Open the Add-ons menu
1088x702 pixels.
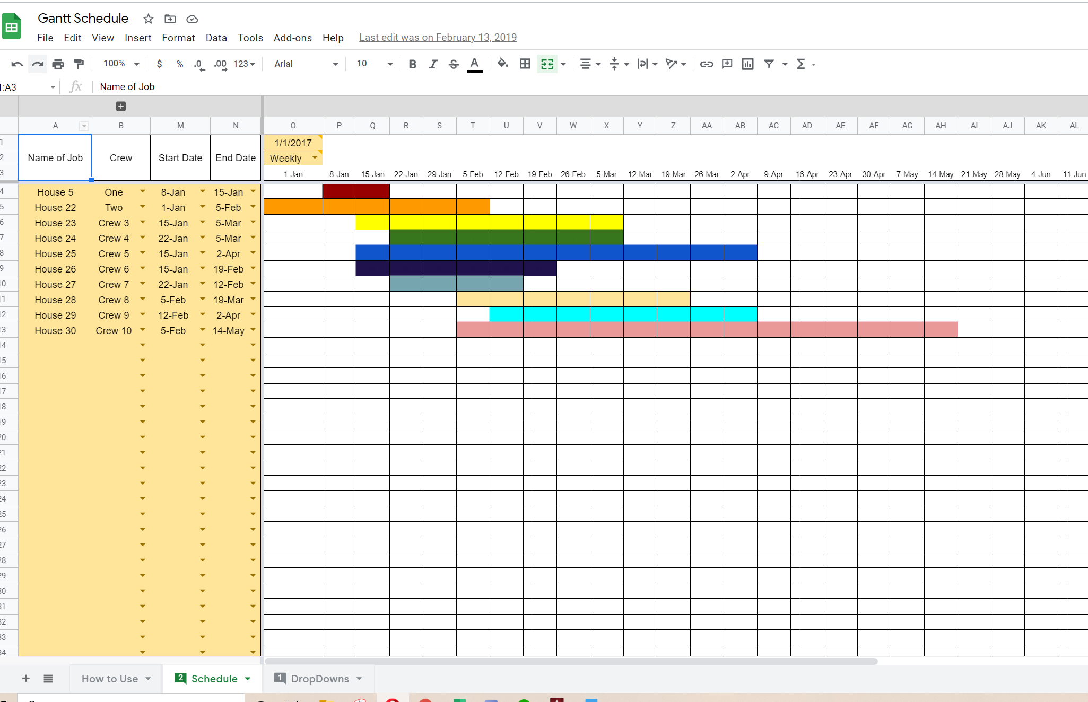(293, 38)
